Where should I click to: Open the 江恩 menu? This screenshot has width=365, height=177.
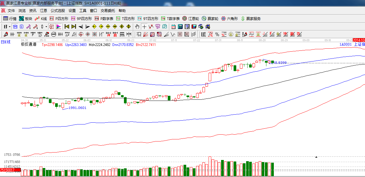pyautogui.click(x=44, y=11)
